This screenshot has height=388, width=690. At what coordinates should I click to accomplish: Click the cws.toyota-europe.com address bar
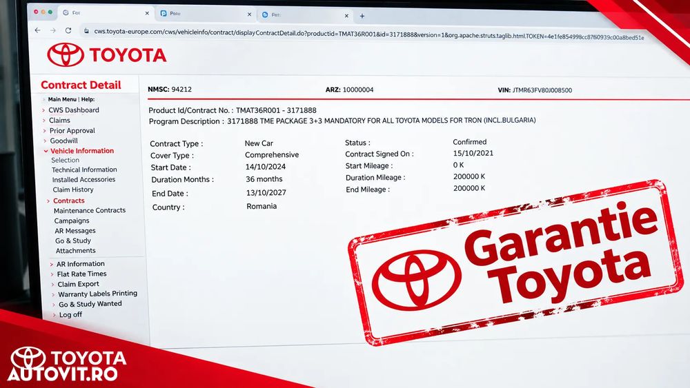point(368,34)
